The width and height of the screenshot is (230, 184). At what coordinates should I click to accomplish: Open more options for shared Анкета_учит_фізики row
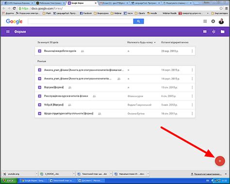pyautogui.click(x=192, y=79)
